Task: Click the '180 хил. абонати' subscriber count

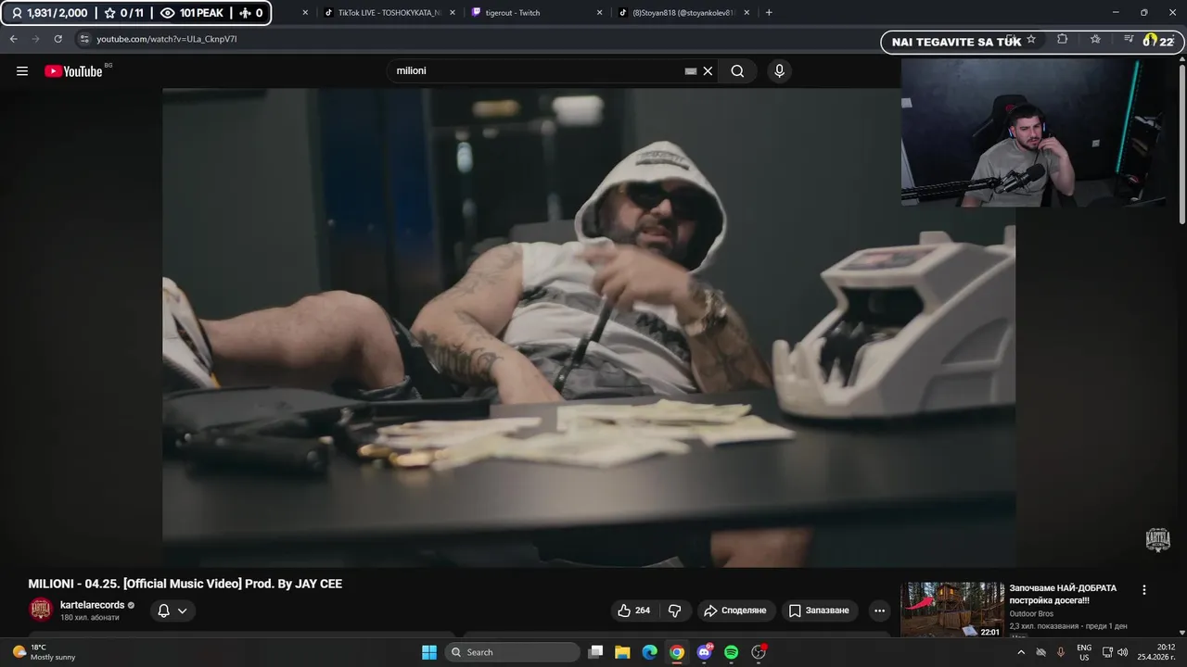Action: pyautogui.click(x=90, y=617)
